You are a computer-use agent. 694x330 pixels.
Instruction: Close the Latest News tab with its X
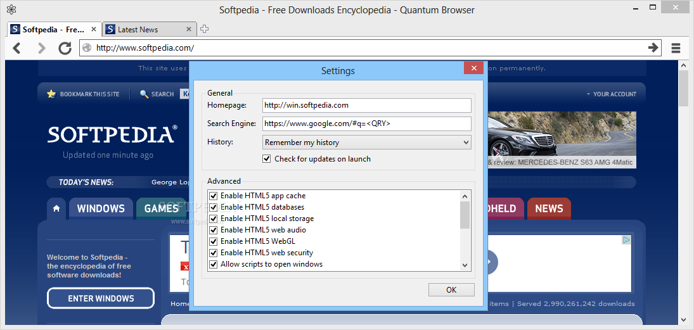[x=188, y=29]
